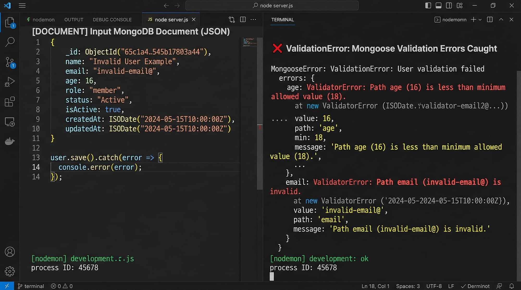
Task: Switch to the OUTPUT tab
Action: [x=74, y=20]
